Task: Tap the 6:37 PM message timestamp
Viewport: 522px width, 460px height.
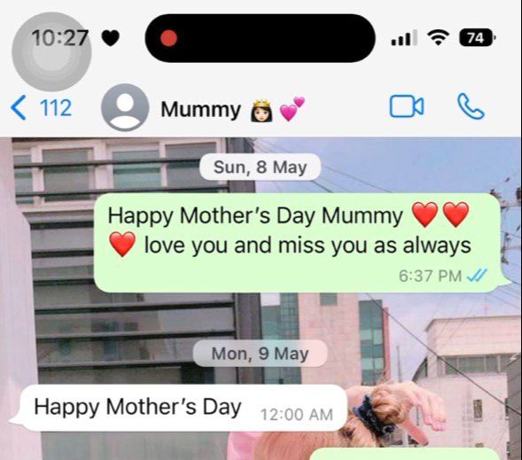Action: [430, 276]
